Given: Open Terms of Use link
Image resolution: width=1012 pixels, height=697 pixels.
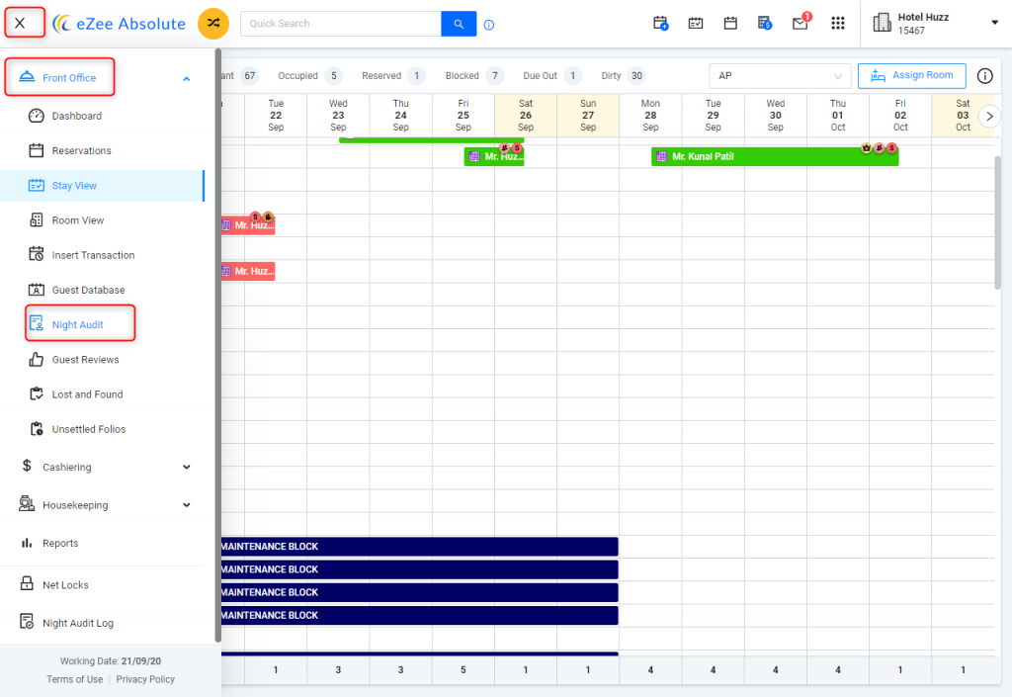Looking at the screenshot, I should (x=75, y=679).
